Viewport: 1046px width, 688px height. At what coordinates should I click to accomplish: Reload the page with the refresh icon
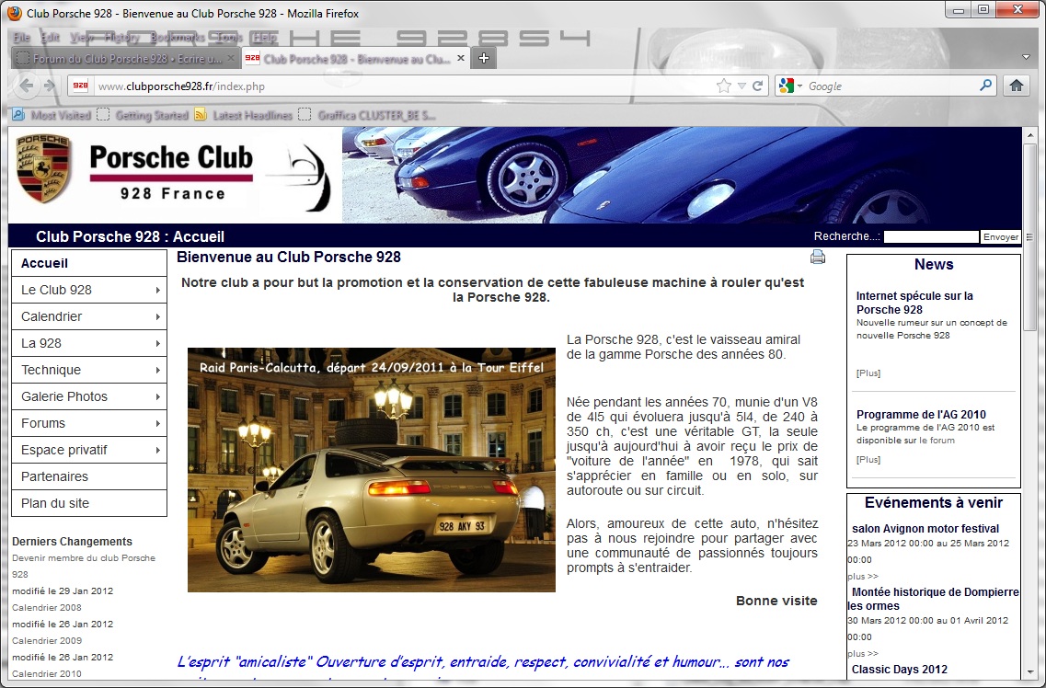tap(758, 86)
